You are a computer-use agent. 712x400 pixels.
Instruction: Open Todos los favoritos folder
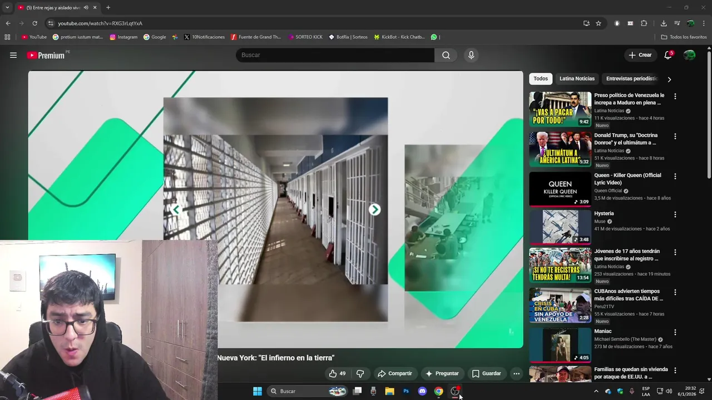(x=684, y=37)
